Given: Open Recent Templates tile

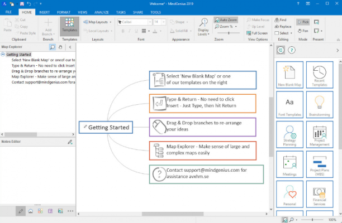Looking at the screenshot, I should 320,75.
